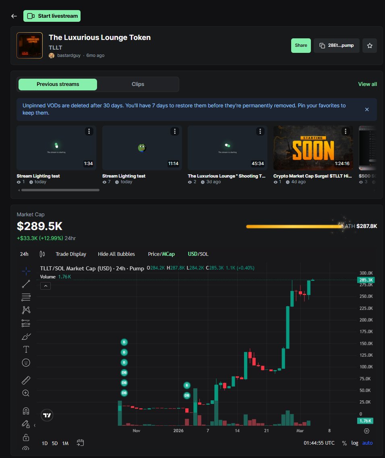Open the XABCD pattern tool
Viewport: 385px width, 458px height.
click(26, 310)
